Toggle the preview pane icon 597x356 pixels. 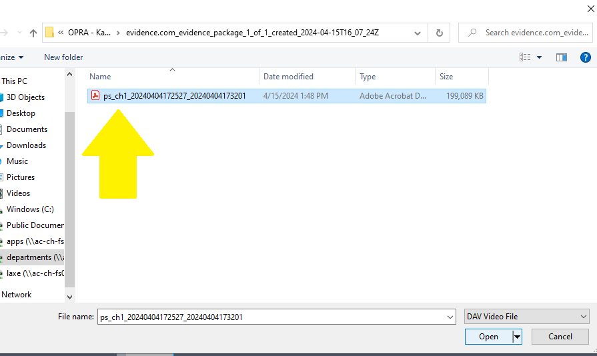click(561, 57)
